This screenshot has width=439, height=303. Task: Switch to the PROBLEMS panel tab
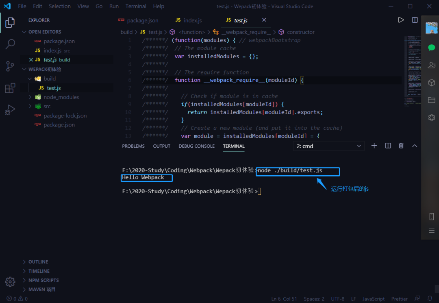click(133, 146)
